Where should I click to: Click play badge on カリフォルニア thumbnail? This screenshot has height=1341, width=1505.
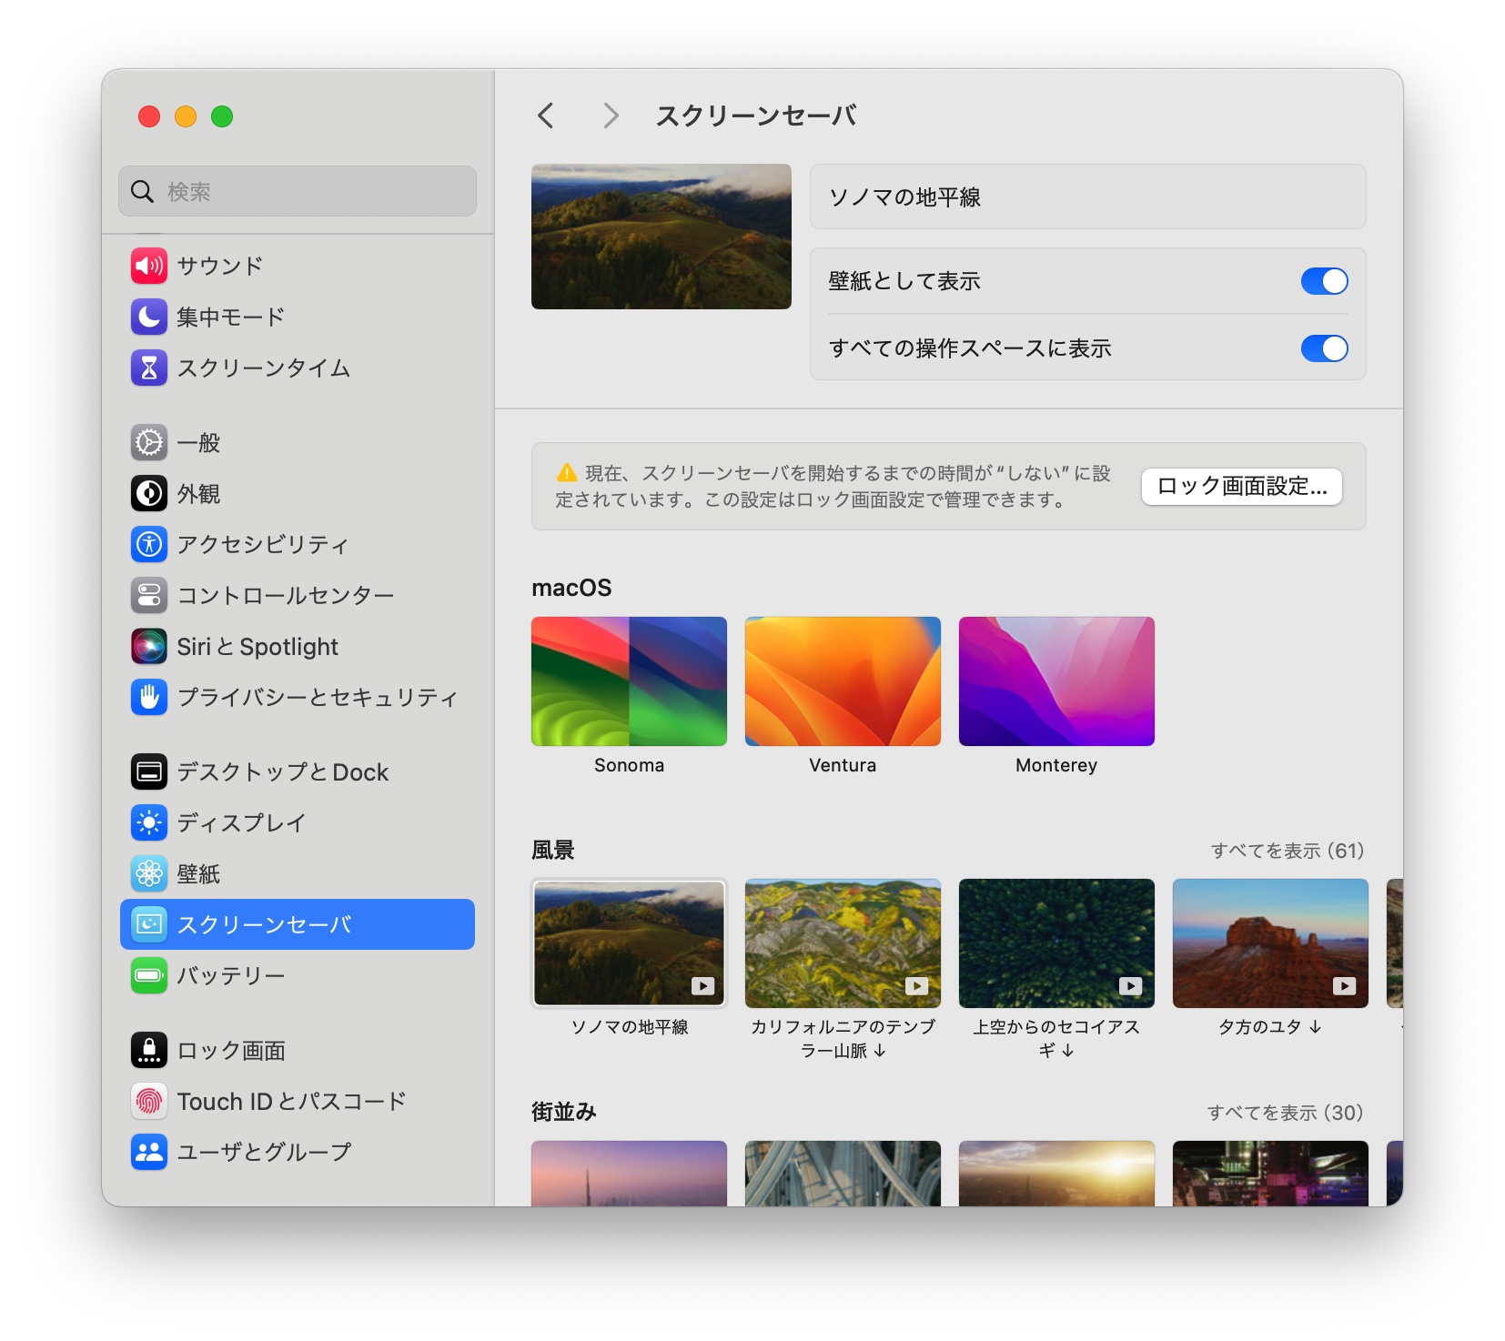916,985
